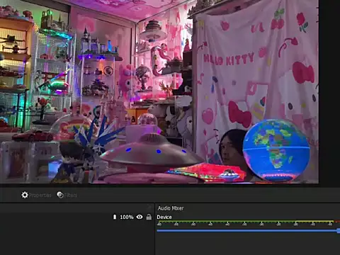340x255 pixels.
Task: Click the green audio level meter
Action: (226, 222)
